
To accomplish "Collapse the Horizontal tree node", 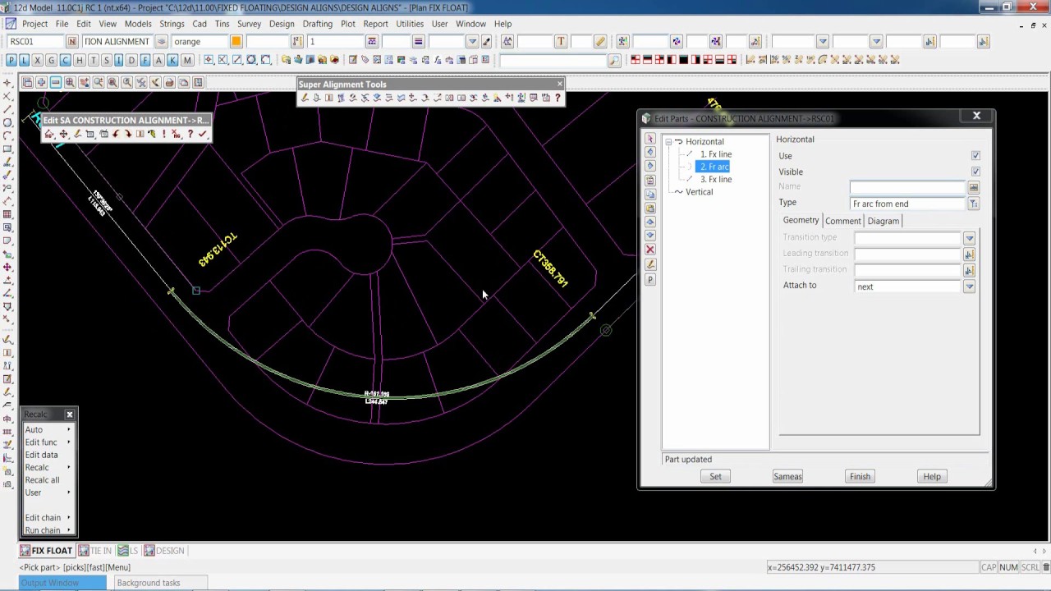I will tap(668, 142).
